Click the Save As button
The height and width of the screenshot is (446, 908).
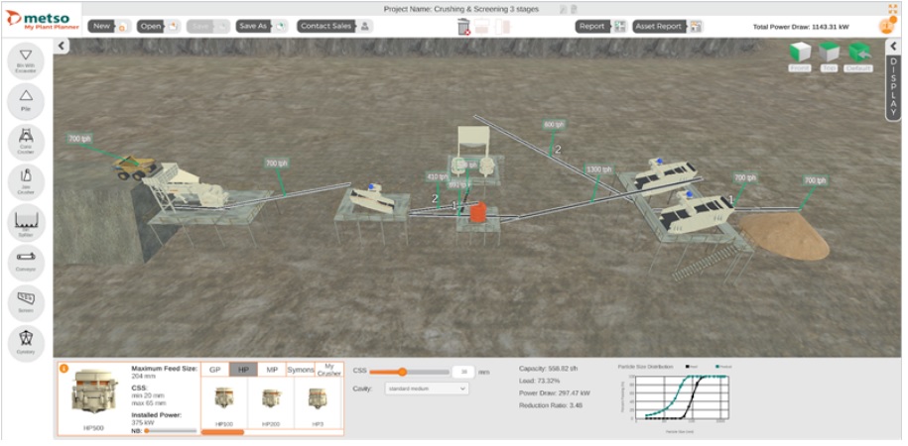pyautogui.click(x=262, y=26)
